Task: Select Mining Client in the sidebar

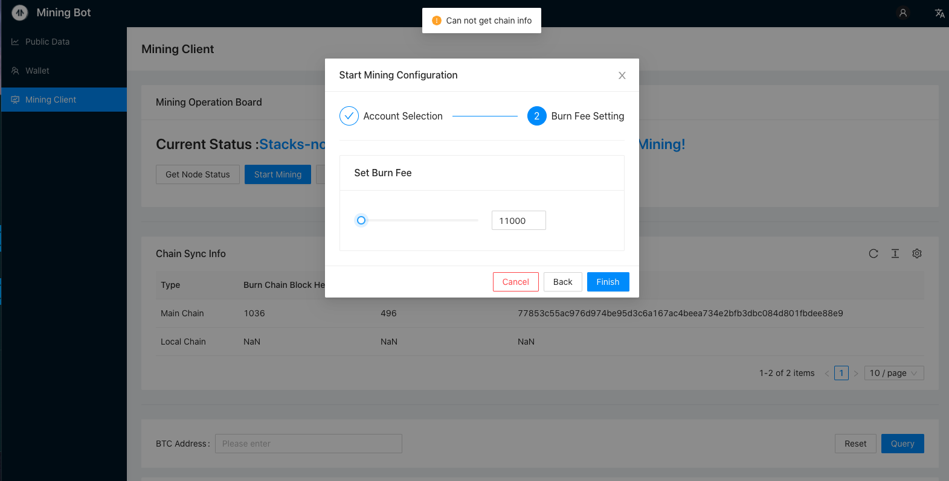Action: coord(63,100)
